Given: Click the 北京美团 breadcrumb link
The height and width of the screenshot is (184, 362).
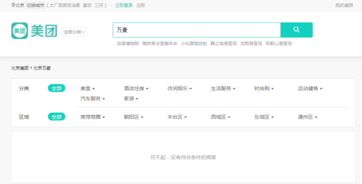Looking at the screenshot, I should [20, 68].
